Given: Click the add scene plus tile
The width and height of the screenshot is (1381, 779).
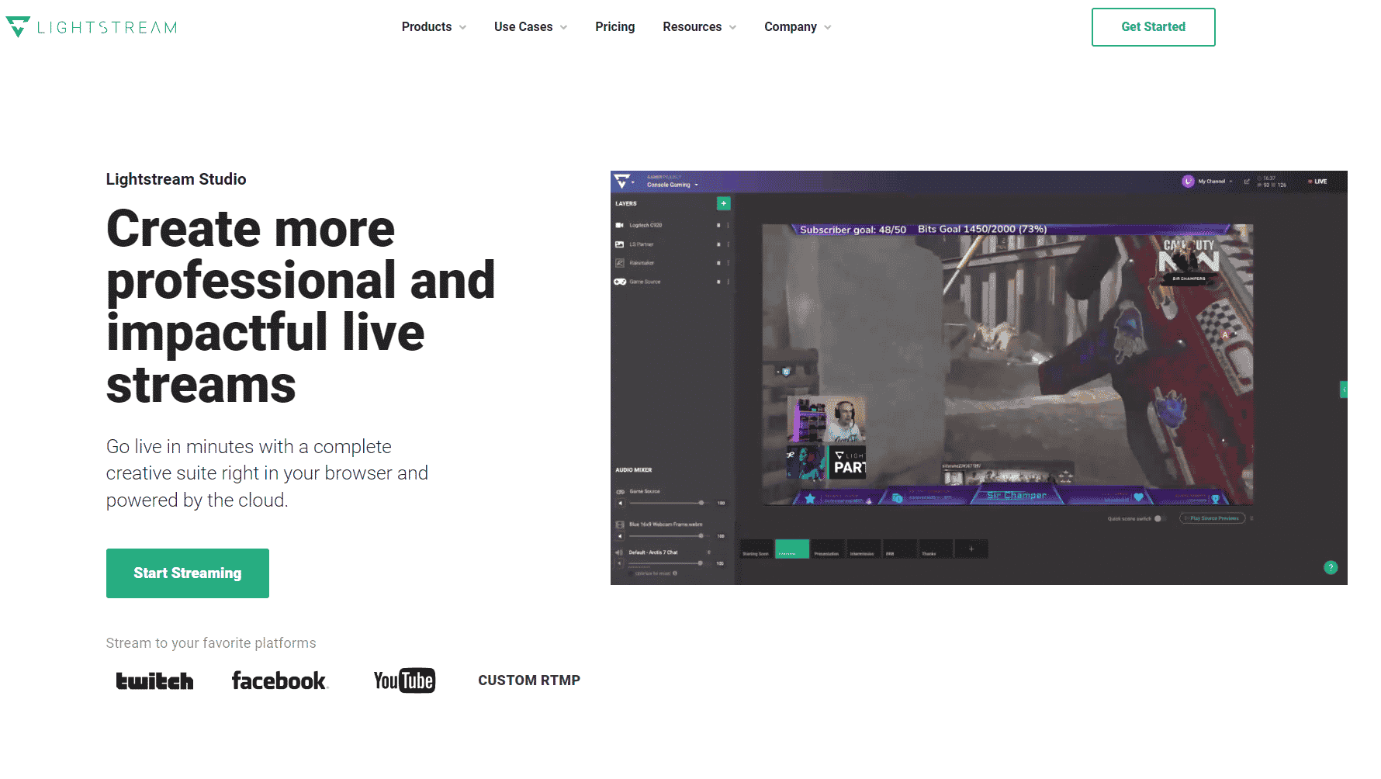Looking at the screenshot, I should point(971,549).
